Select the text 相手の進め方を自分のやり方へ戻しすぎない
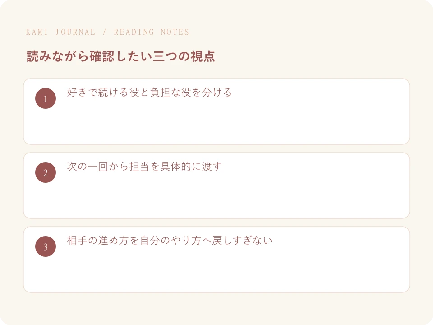Screen dimensions: 433x325 pyautogui.click(x=170, y=241)
